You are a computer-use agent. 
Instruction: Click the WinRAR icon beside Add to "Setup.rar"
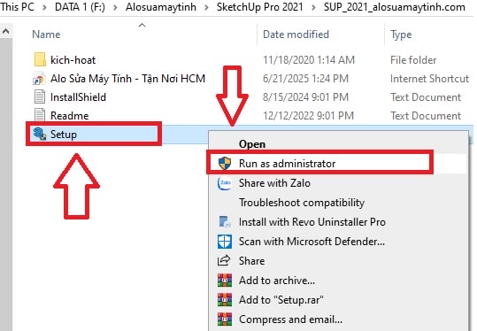(x=225, y=300)
